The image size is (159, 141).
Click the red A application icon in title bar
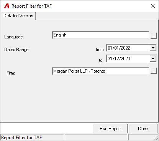pos(7,6)
